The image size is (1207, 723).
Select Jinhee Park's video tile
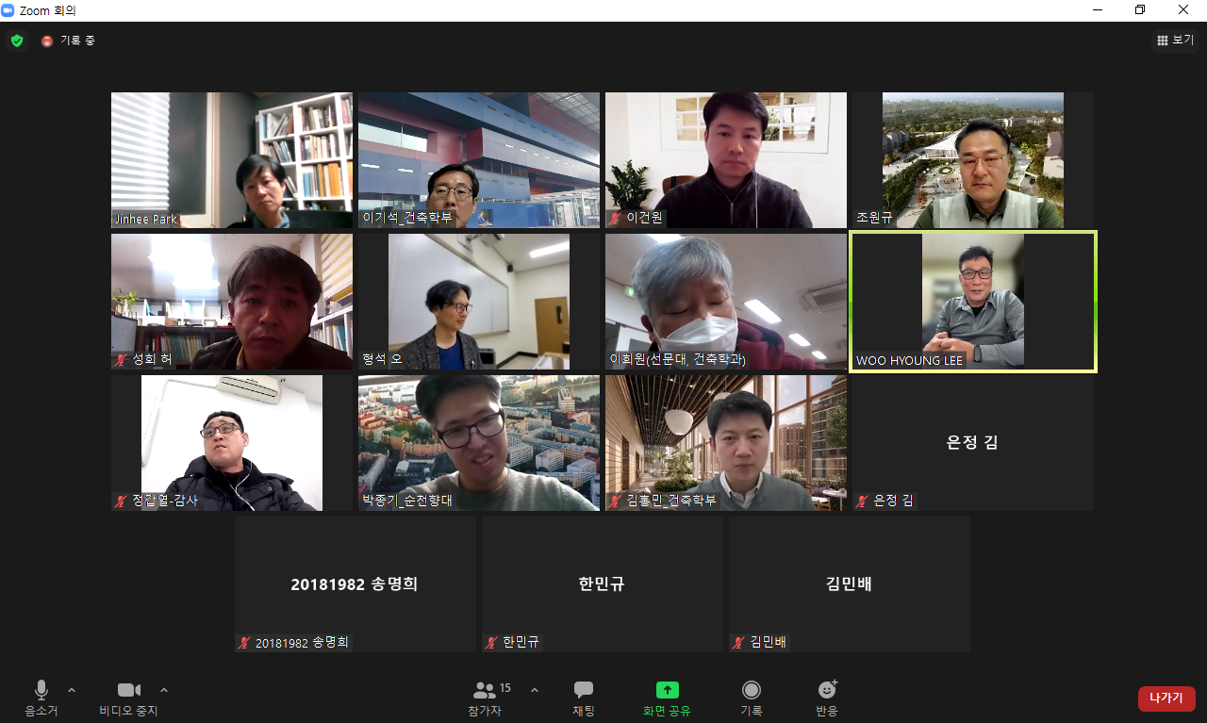232,160
